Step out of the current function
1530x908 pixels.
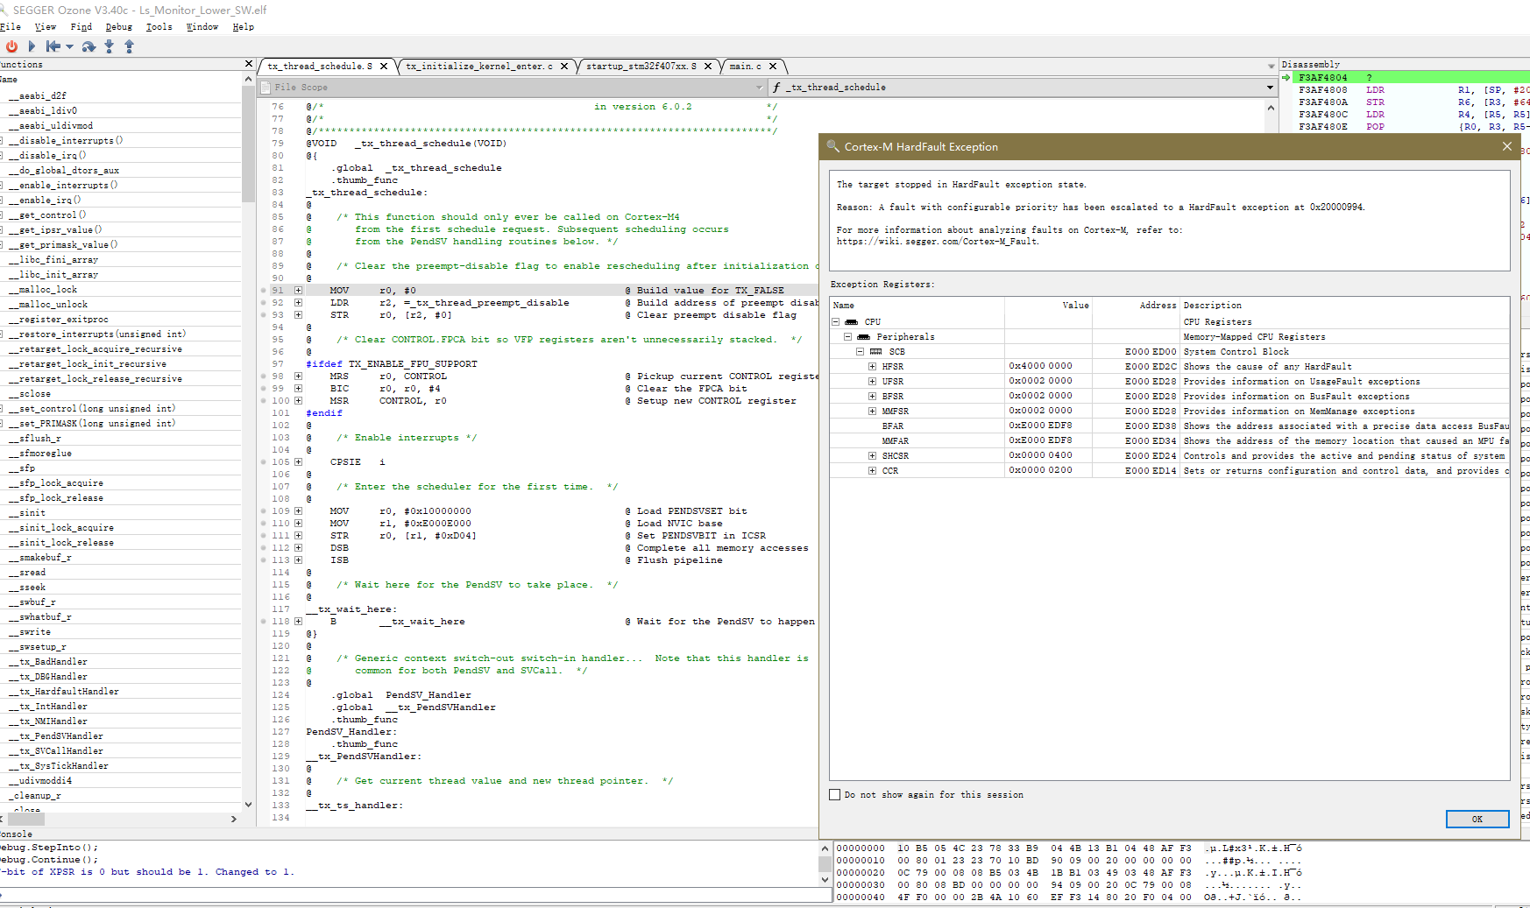129,47
